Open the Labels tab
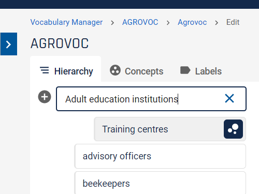The height and width of the screenshot is (194, 259). (201, 71)
